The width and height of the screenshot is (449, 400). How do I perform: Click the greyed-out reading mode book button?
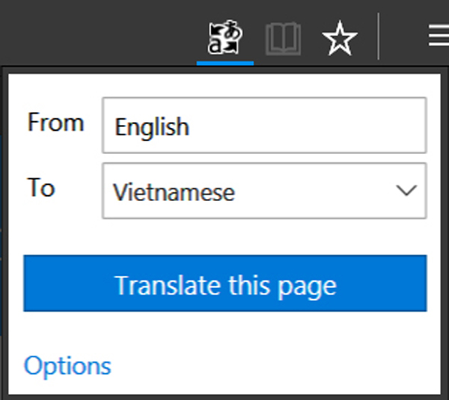(283, 39)
